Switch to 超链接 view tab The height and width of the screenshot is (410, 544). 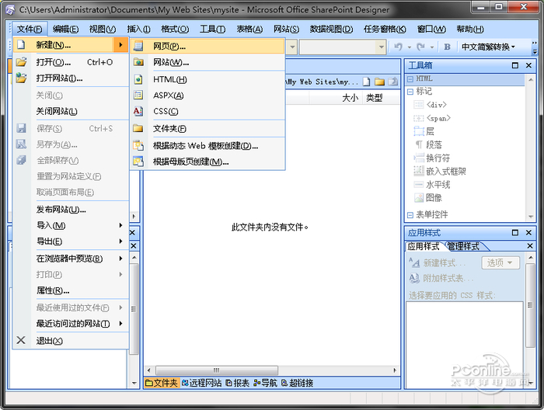(x=298, y=383)
